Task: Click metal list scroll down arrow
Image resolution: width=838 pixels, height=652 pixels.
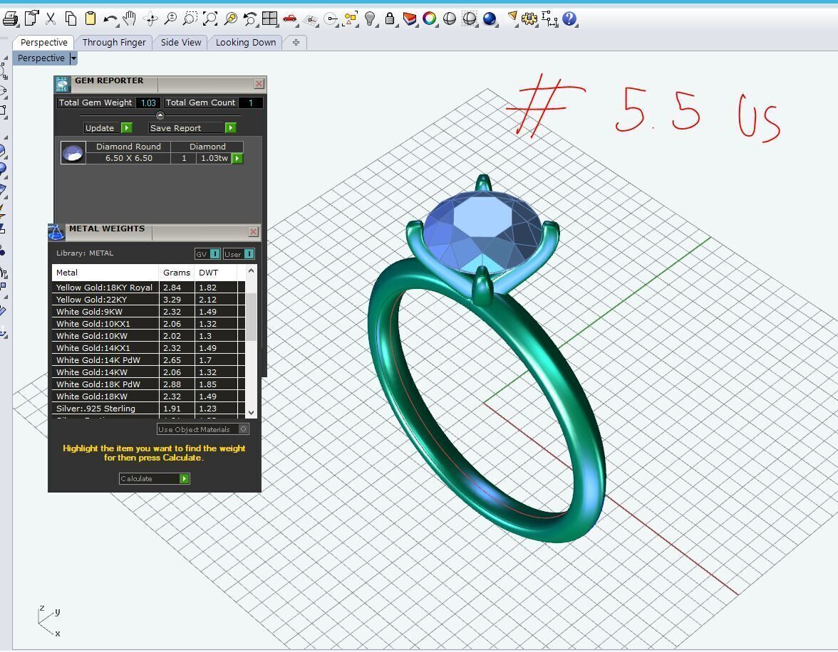Action: point(251,412)
